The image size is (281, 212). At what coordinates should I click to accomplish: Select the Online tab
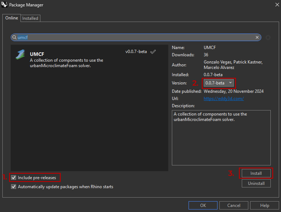(x=12, y=18)
